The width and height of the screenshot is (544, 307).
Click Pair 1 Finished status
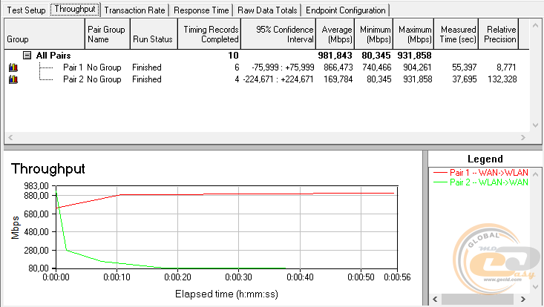click(147, 67)
